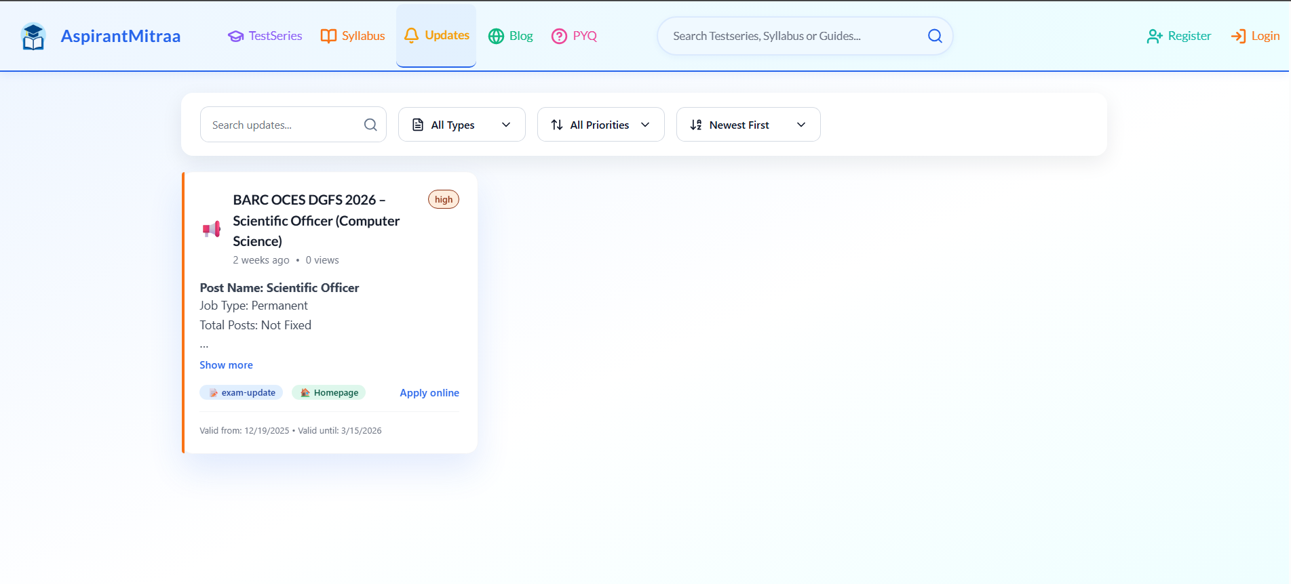1291x584 pixels.
Task: Click the Syllabus book icon
Action: pos(328,36)
